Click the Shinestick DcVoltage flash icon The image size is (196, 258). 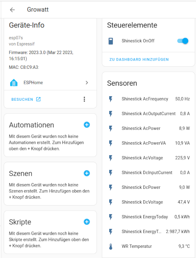110,202
